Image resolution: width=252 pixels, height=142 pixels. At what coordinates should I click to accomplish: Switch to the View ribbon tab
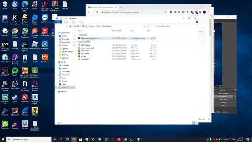coord(81,22)
